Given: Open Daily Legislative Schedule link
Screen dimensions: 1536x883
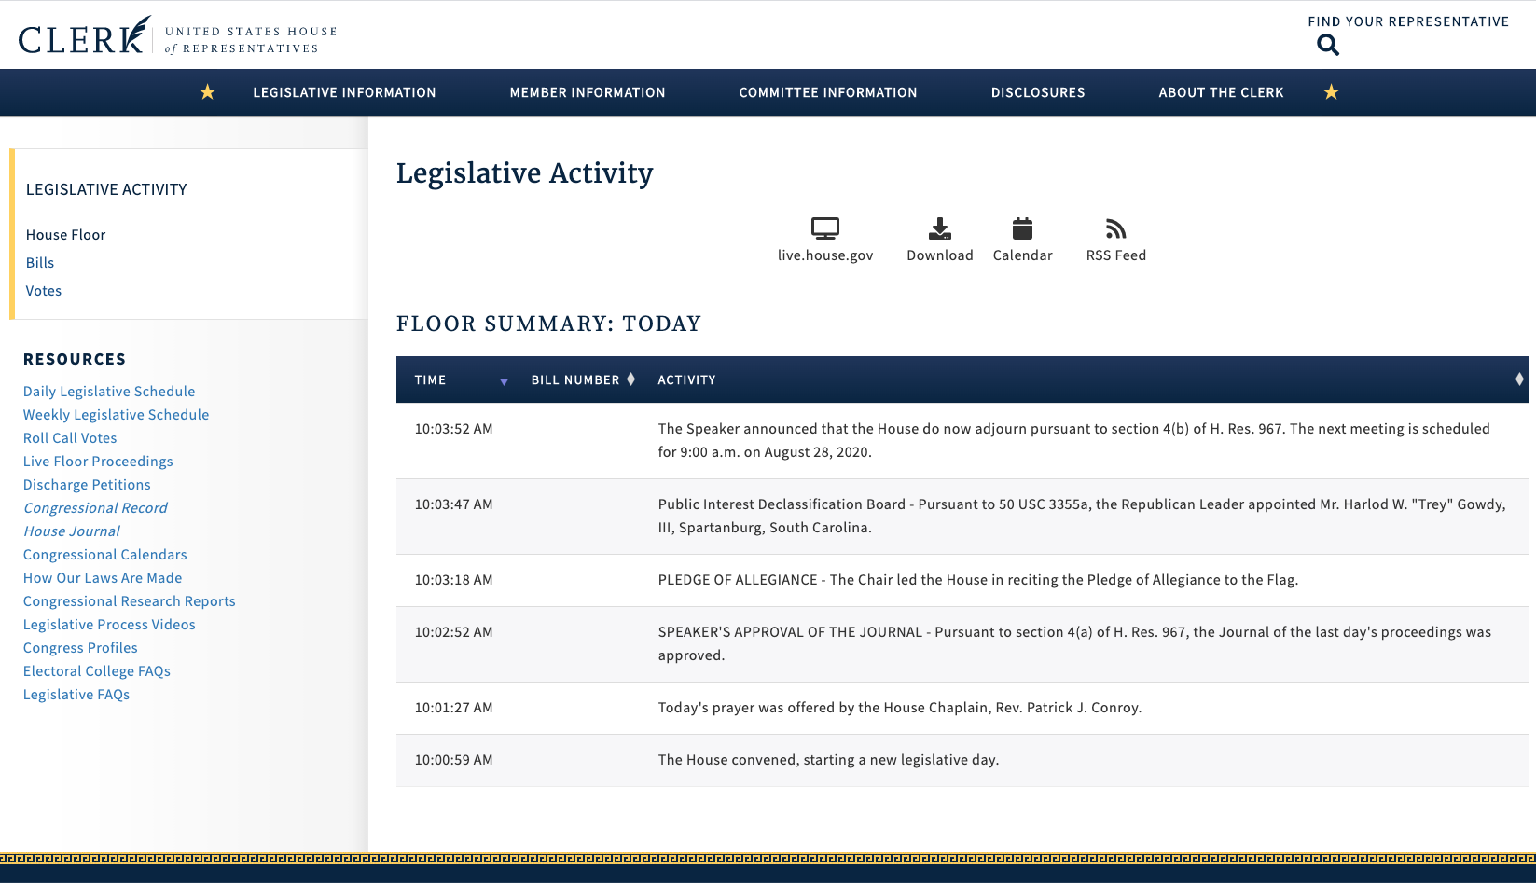Looking at the screenshot, I should 109,392.
